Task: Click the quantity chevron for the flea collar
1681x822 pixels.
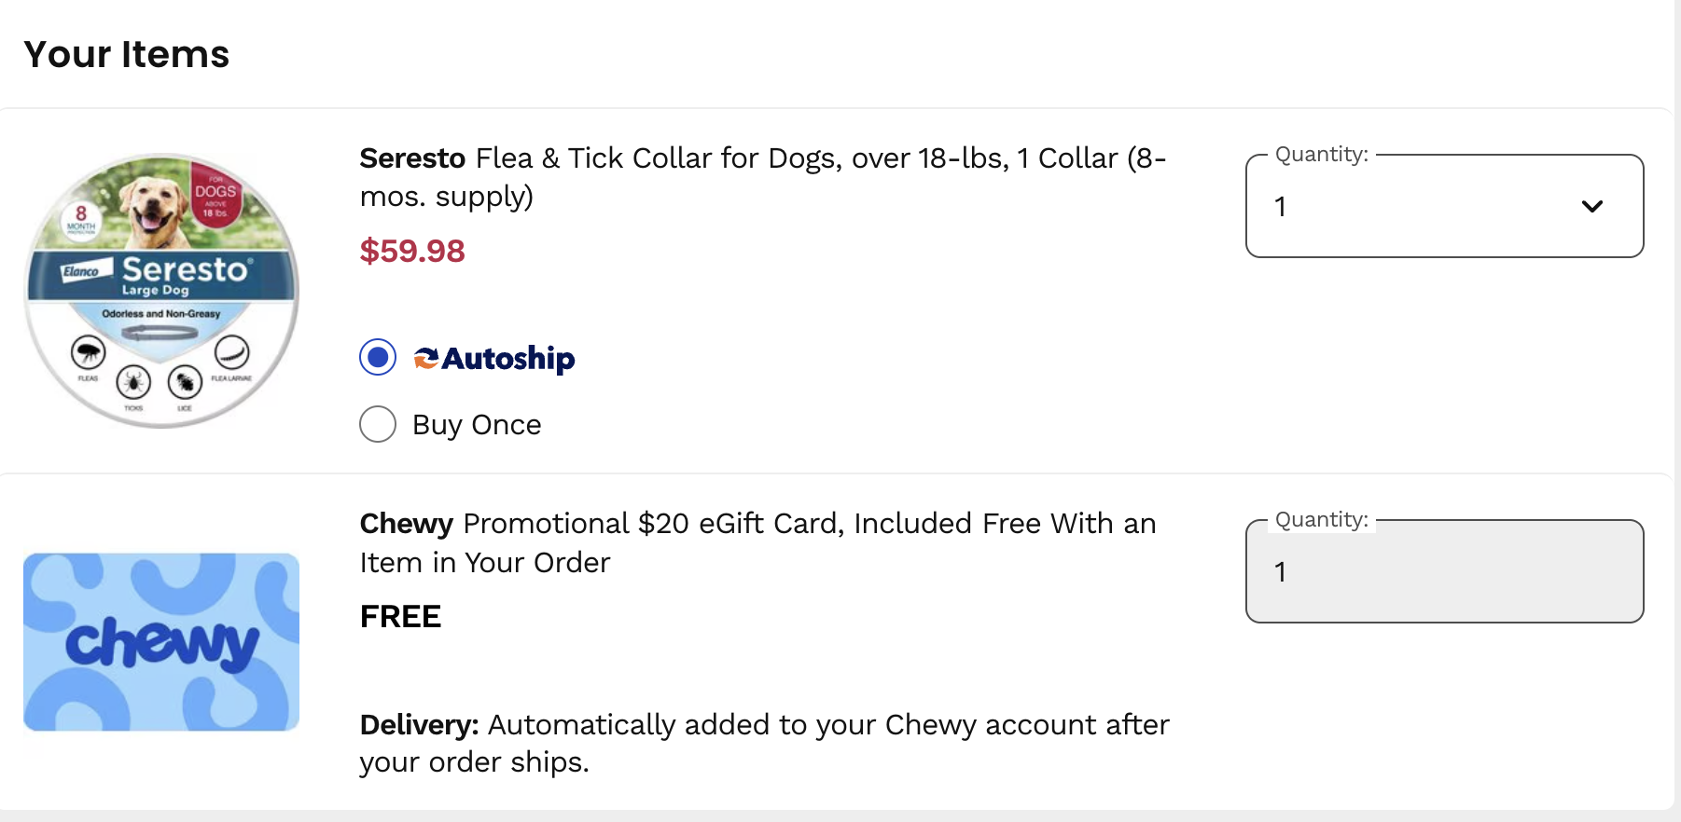Action: click(x=1593, y=206)
